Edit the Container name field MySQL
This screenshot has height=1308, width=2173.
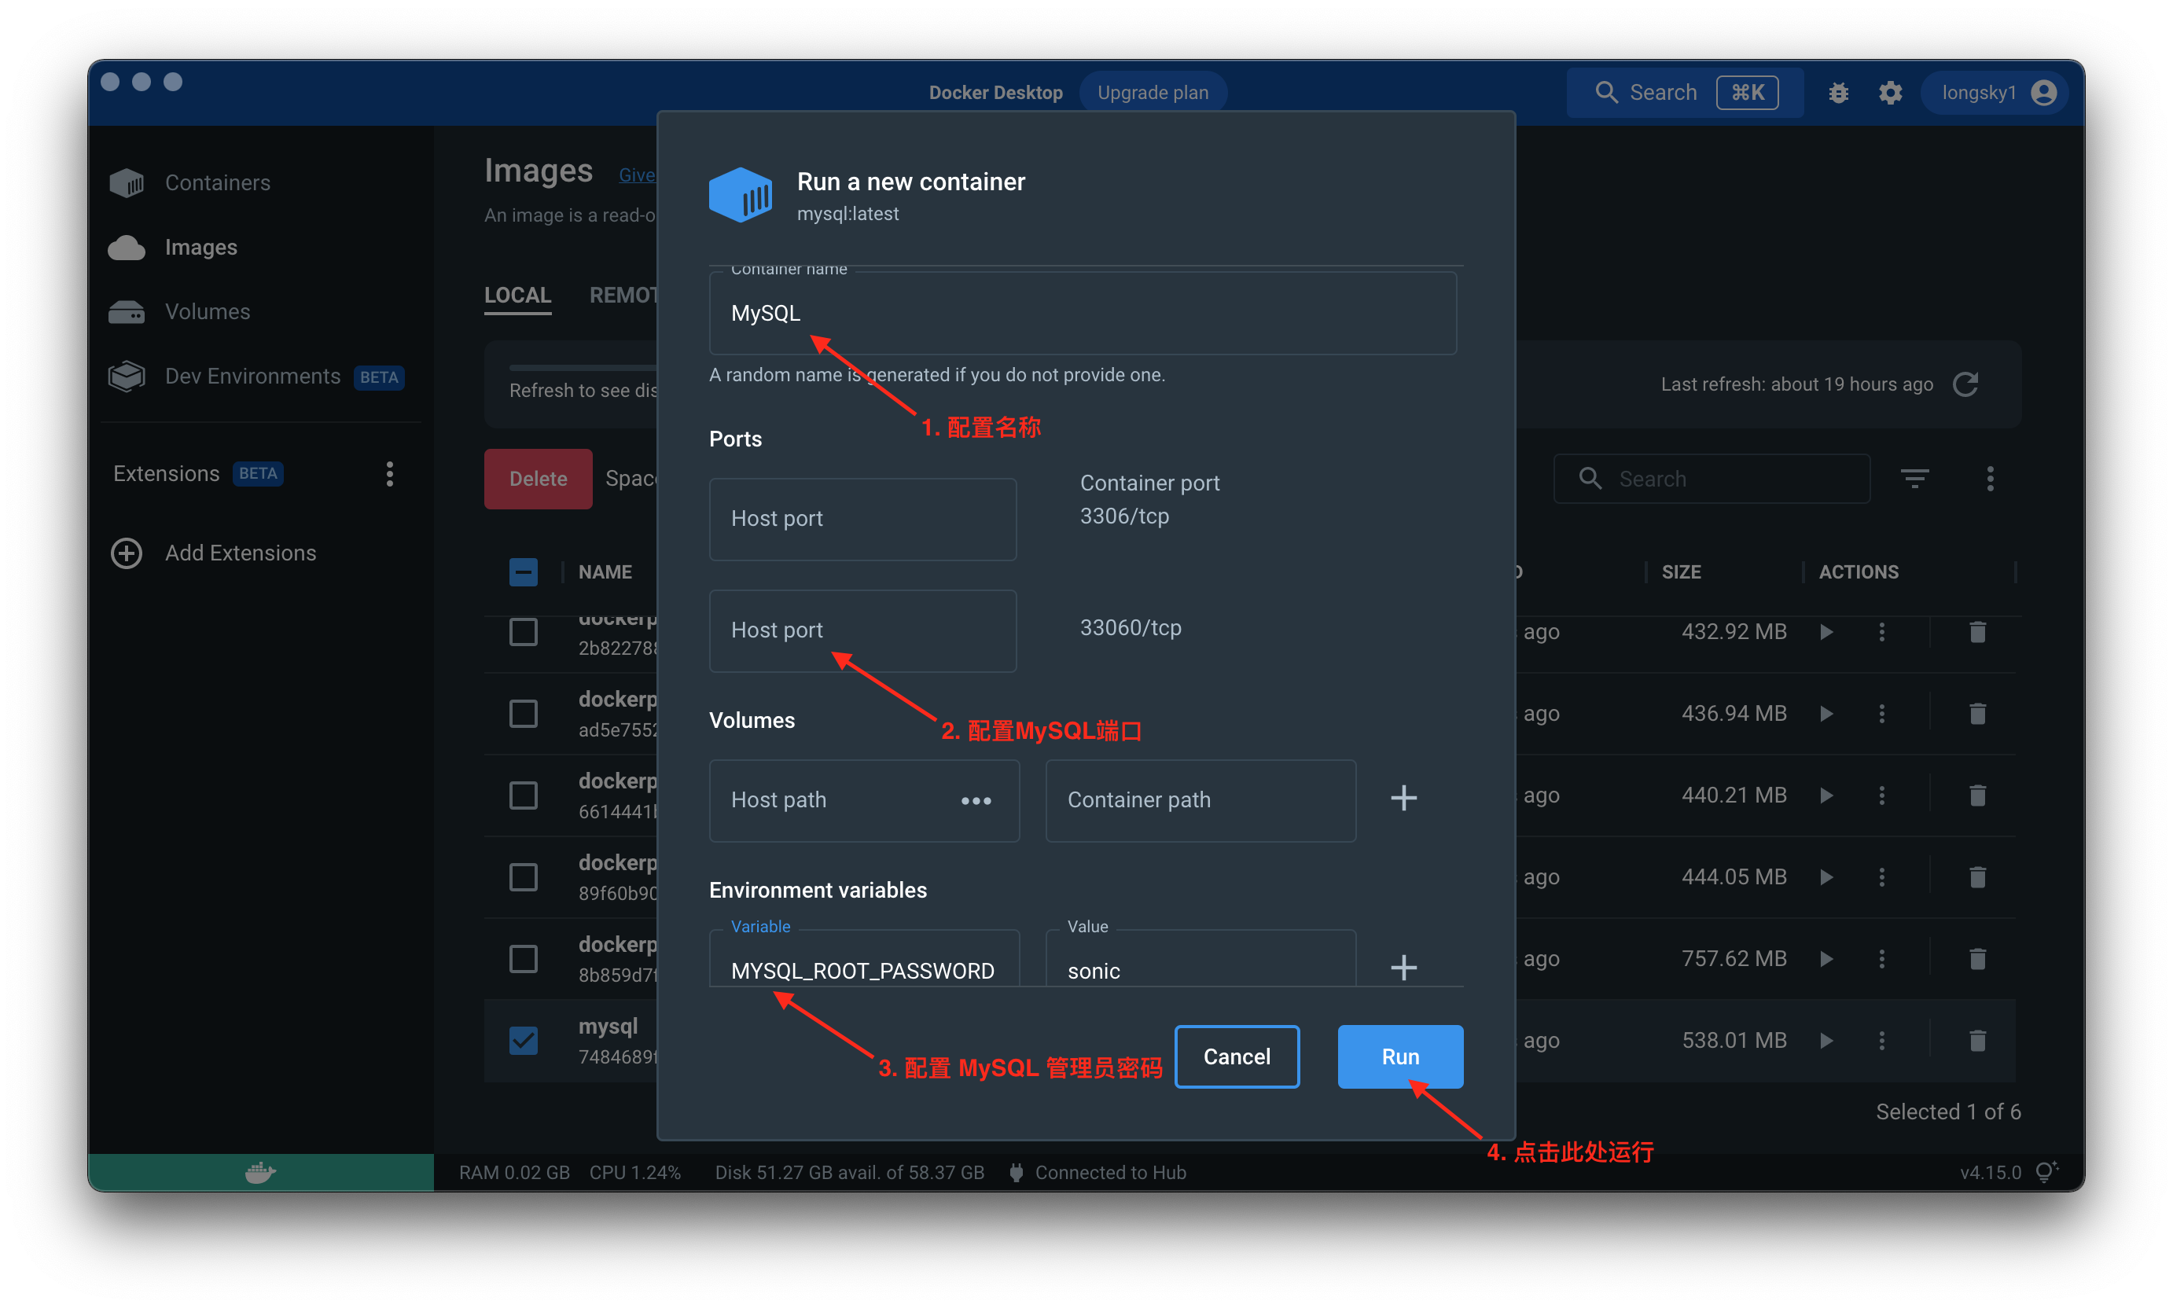pyautogui.click(x=1083, y=313)
